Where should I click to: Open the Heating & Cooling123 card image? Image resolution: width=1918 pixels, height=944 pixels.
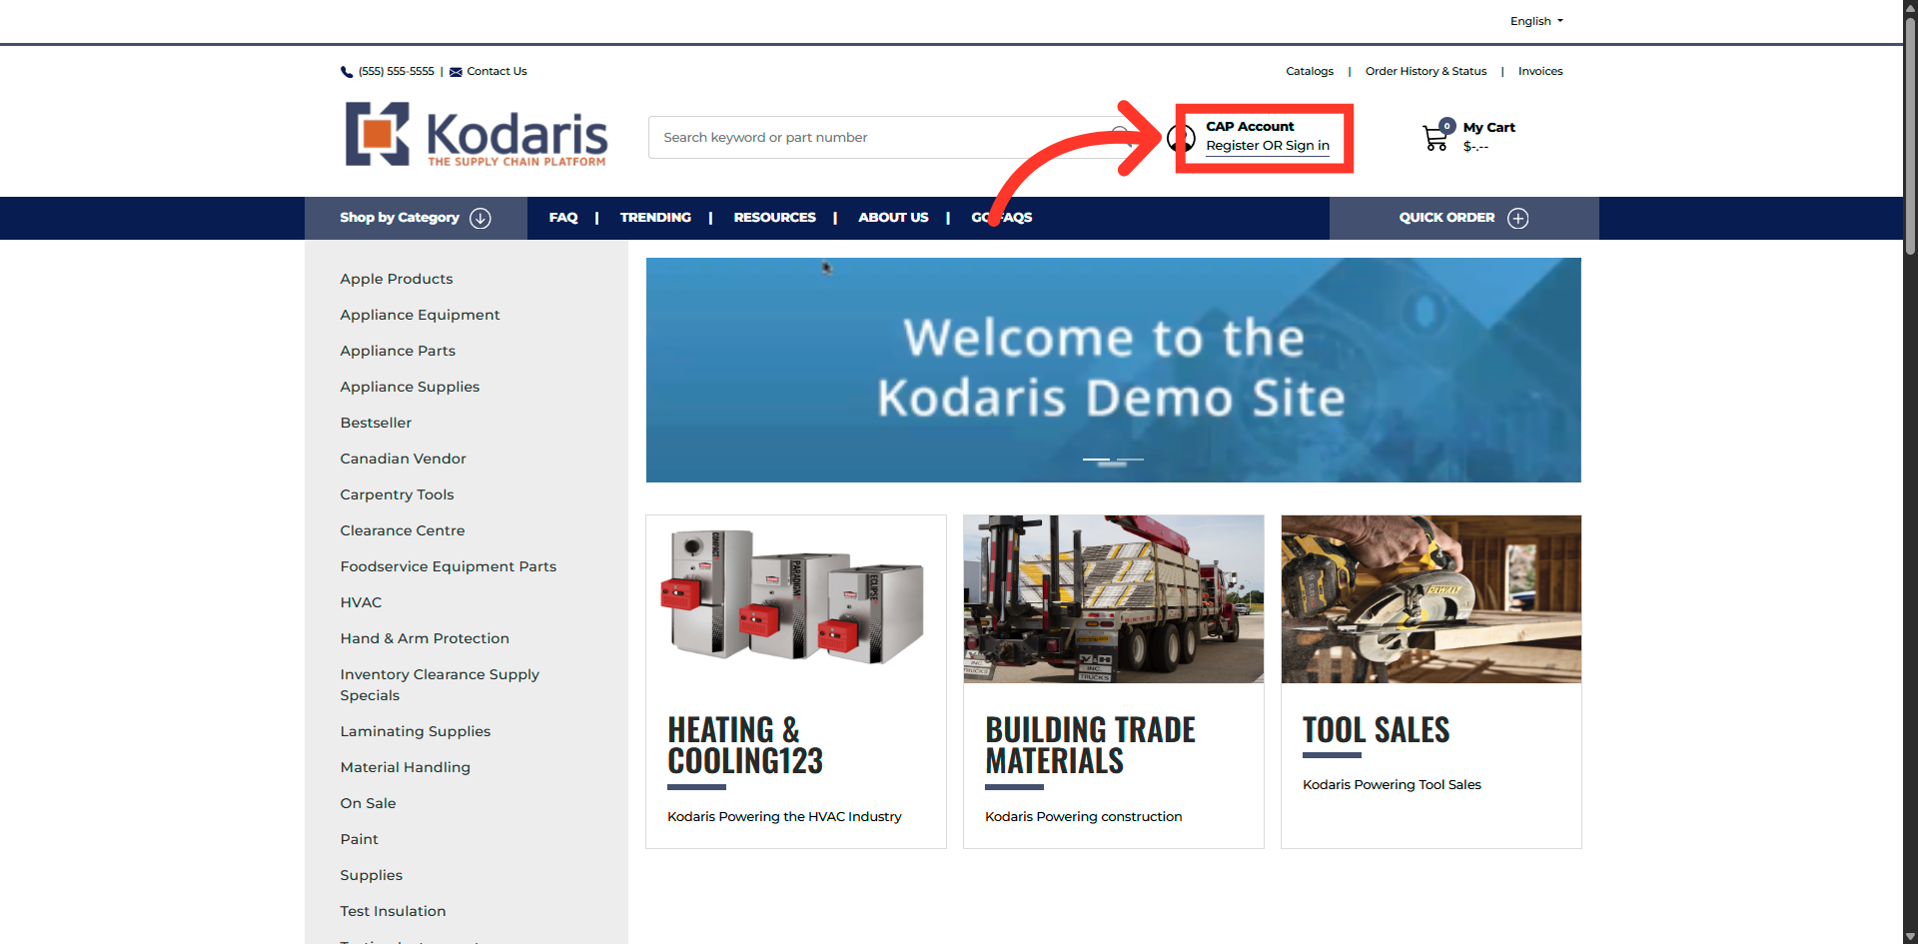796,599
